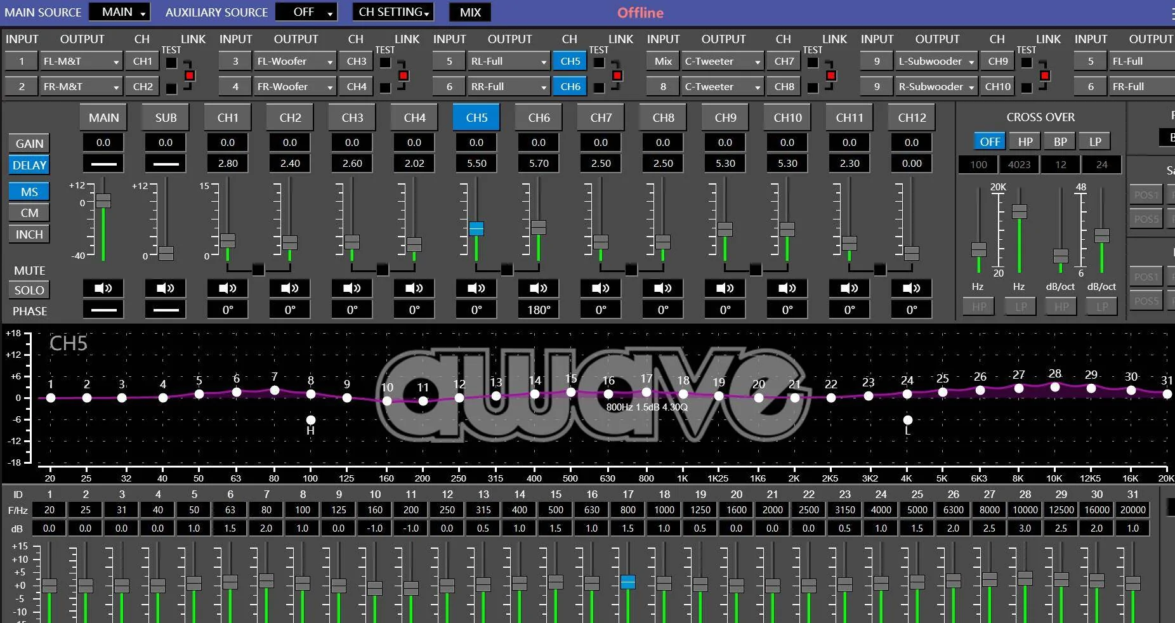
Task: Open C-Tweeter dropdown on the Mix input row
Action: pos(721,62)
